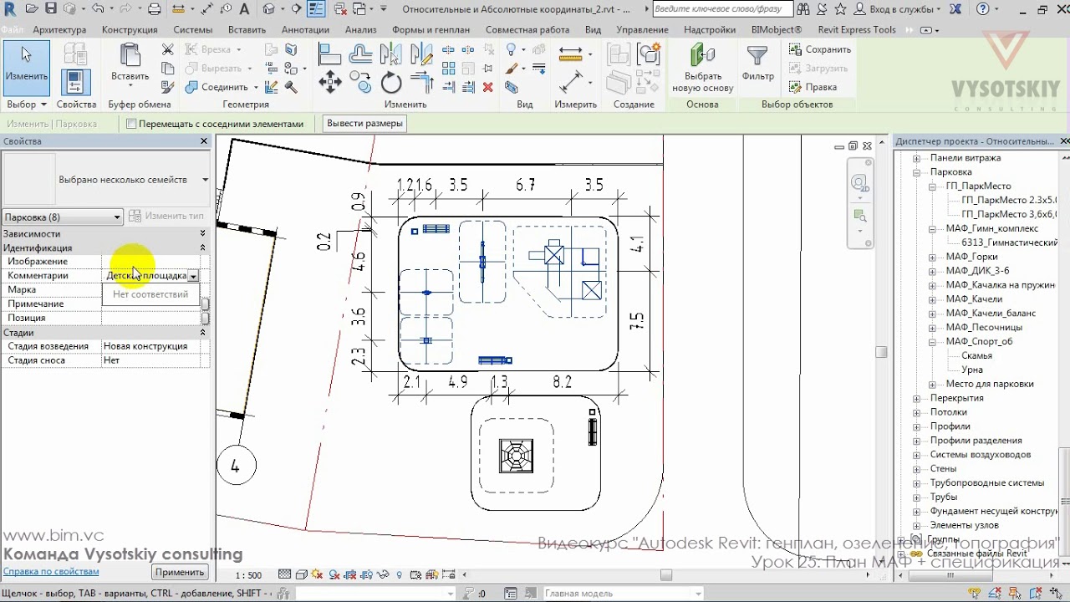Click the Применить button
The width and height of the screenshot is (1070, 602).
pos(180,572)
